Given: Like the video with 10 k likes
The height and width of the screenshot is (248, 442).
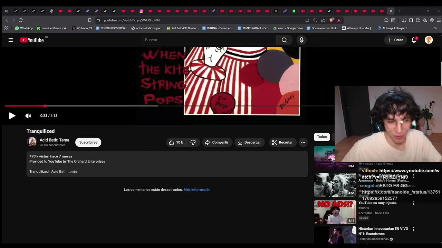Looking at the screenshot, I should point(176,142).
